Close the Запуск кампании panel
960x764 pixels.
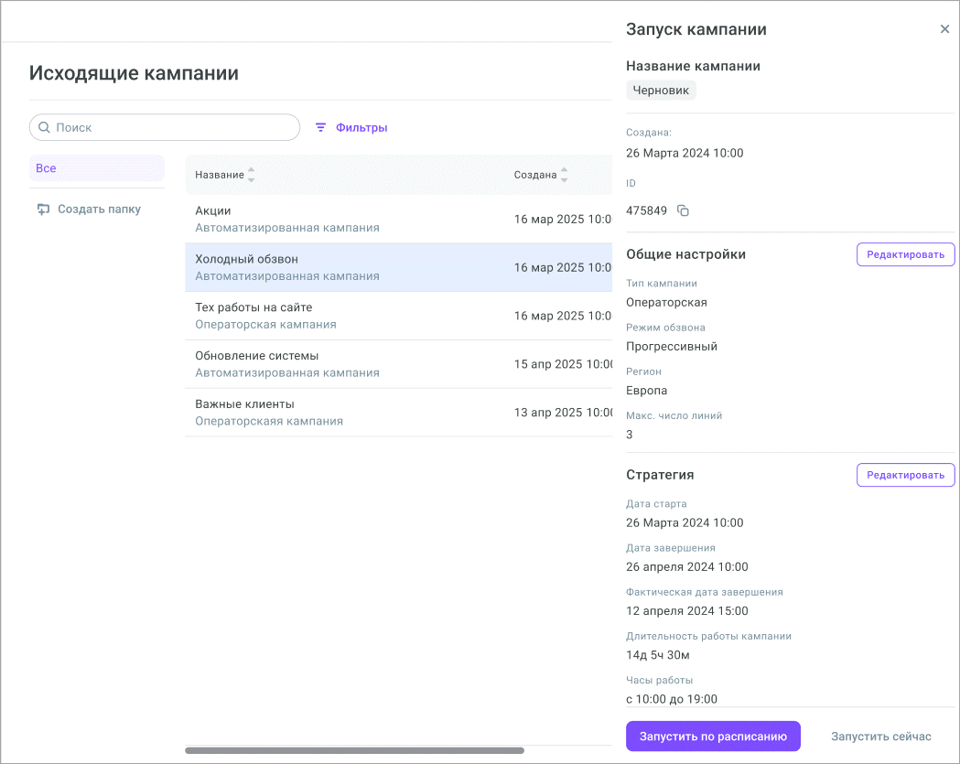(x=944, y=29)
